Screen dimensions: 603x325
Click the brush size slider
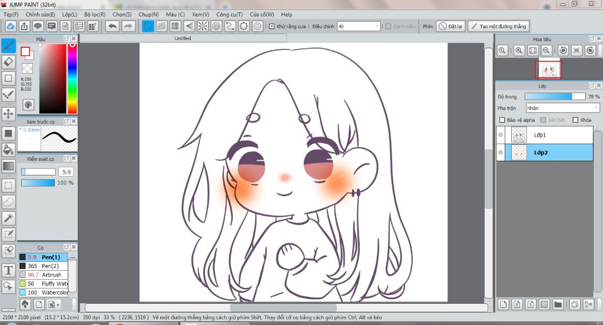pos(38,172)
